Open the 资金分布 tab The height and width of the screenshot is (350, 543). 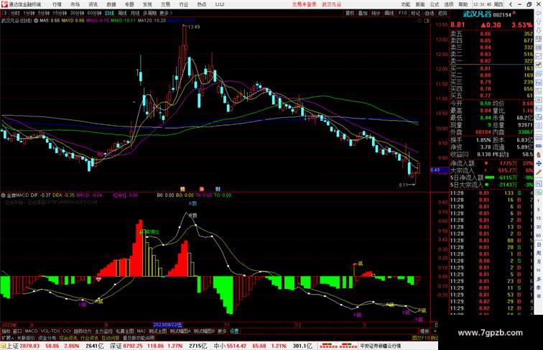click(47, 338)
